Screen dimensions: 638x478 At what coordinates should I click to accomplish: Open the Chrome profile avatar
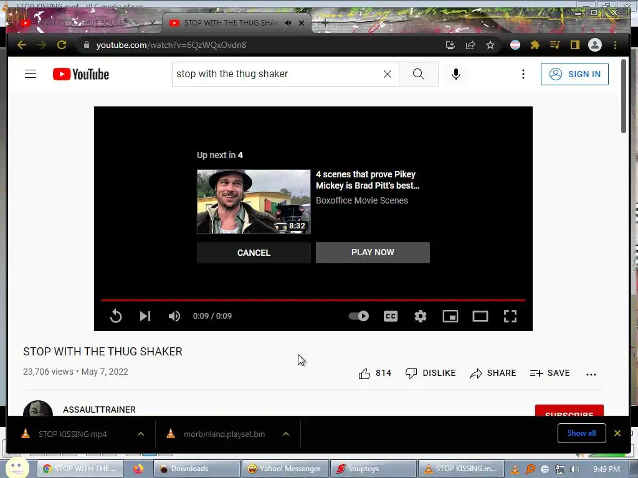595,45
